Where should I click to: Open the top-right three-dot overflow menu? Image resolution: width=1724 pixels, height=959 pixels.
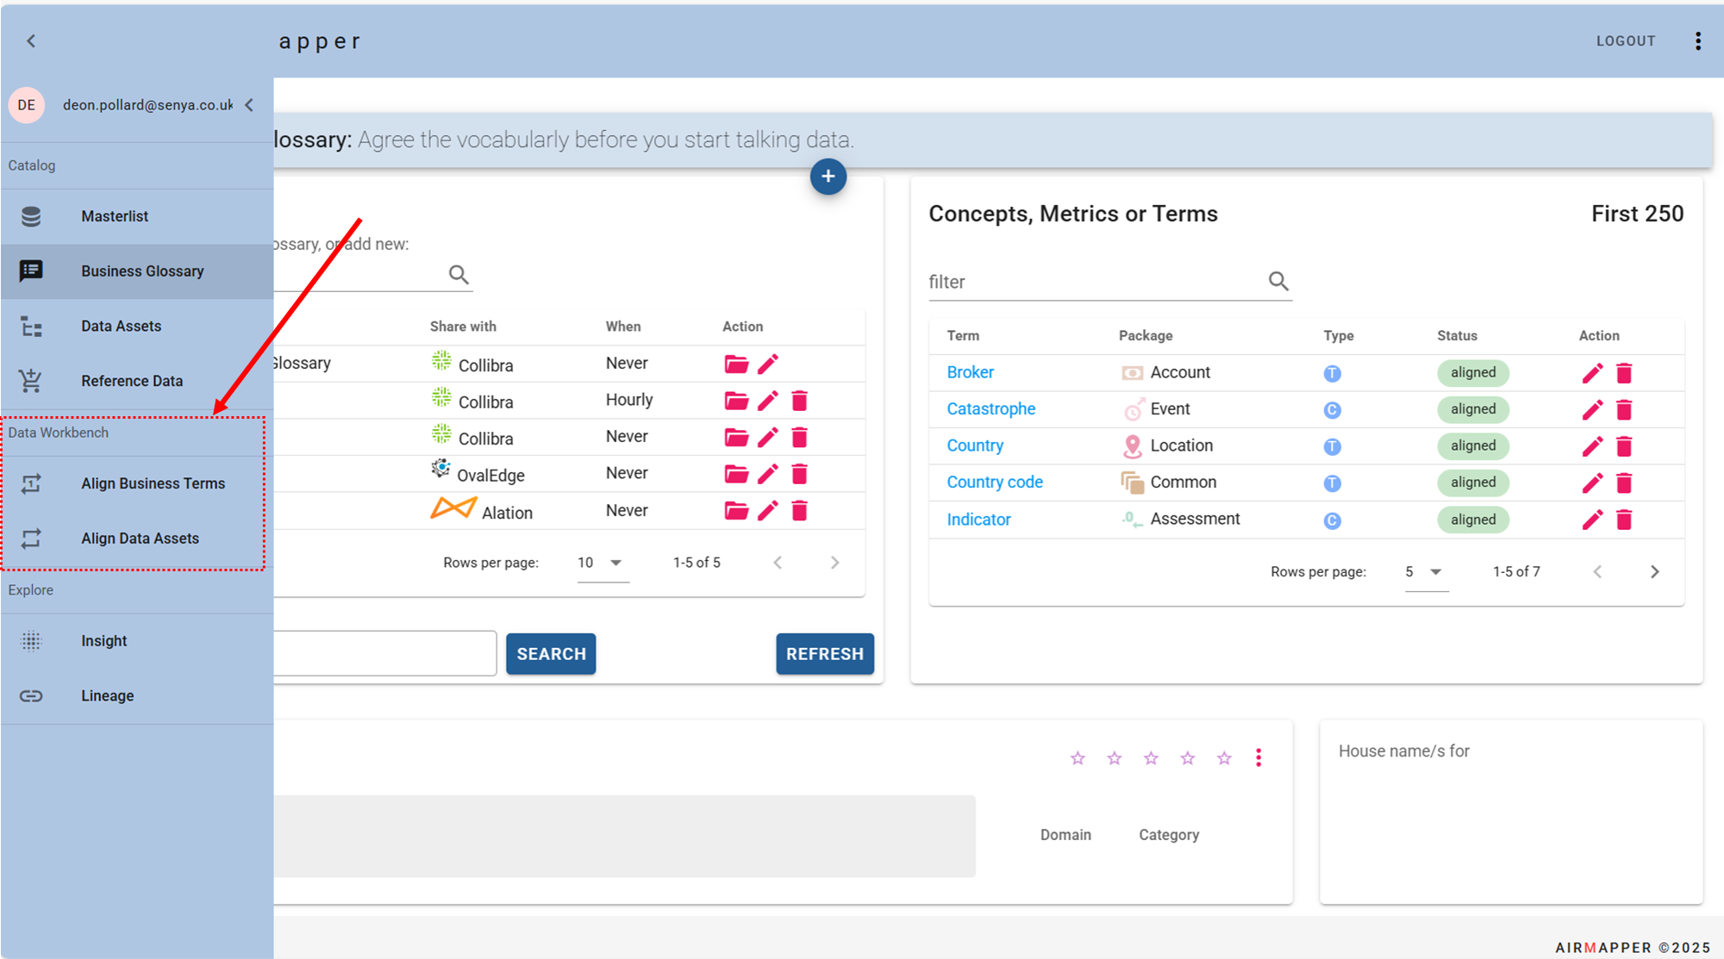(1697, 40)
